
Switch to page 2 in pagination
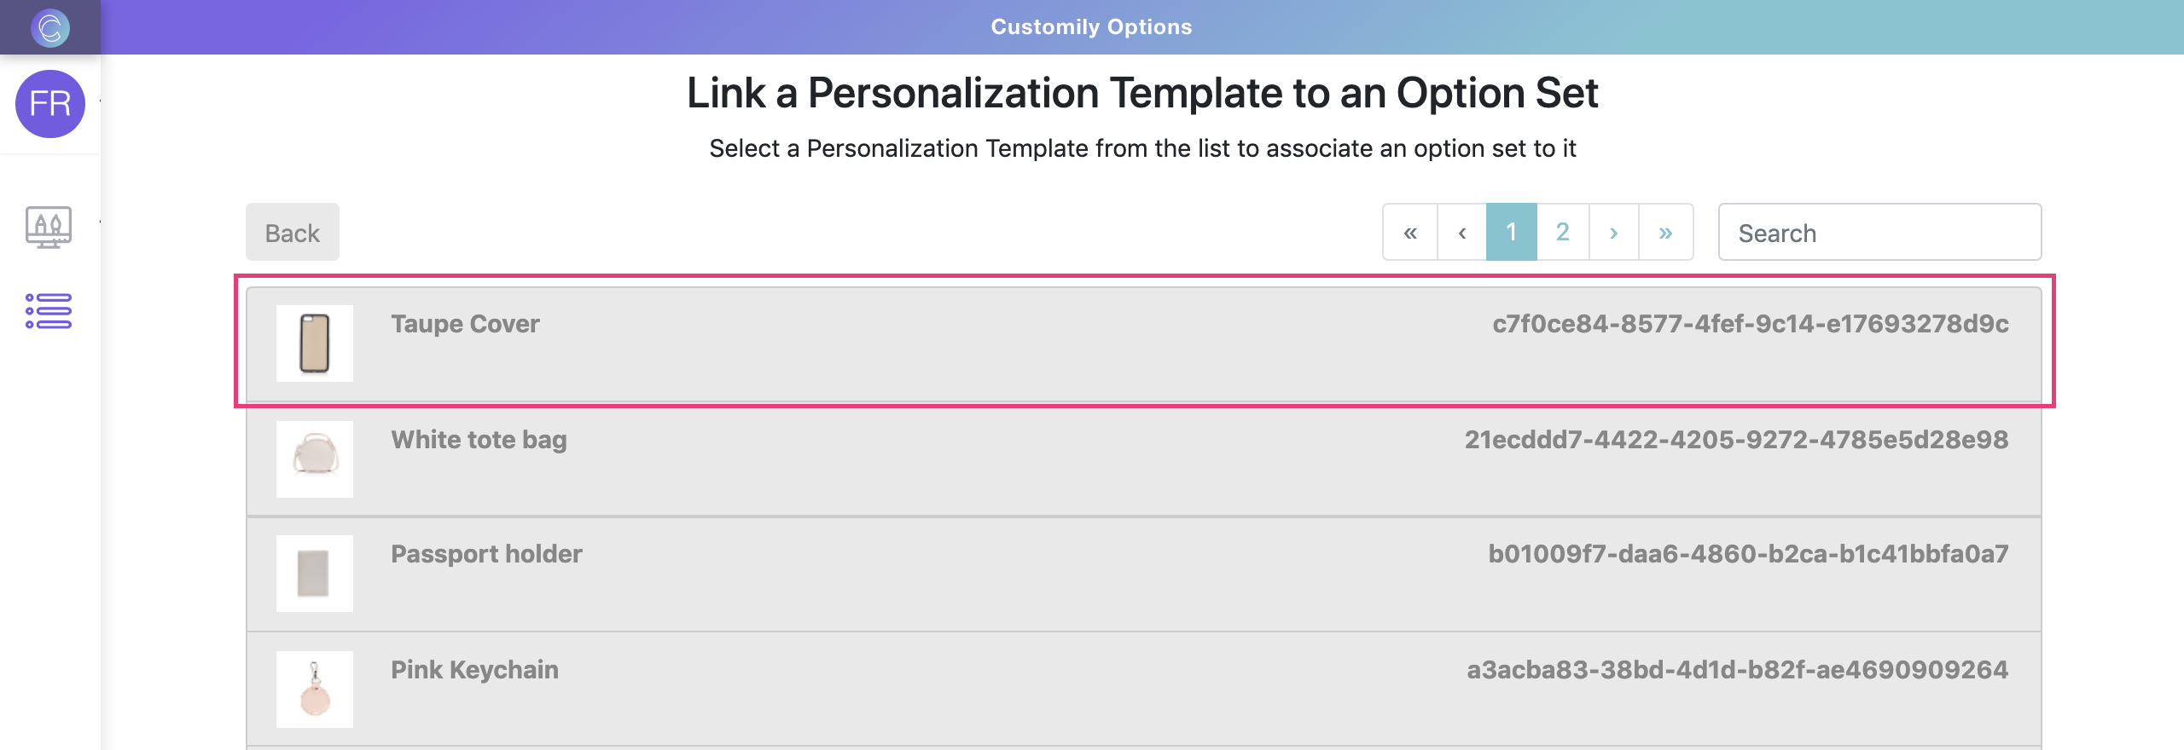click(1562, 232)
